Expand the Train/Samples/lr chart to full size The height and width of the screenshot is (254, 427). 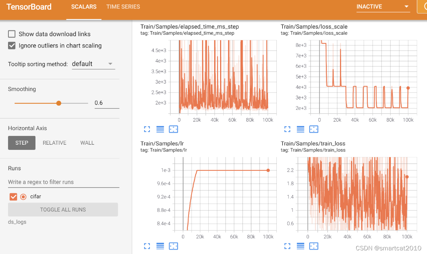pyautogui.click(x=147, y=246)
